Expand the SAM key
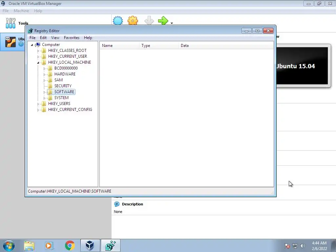This screenshot has height=252, width=336. click(44, 80)
